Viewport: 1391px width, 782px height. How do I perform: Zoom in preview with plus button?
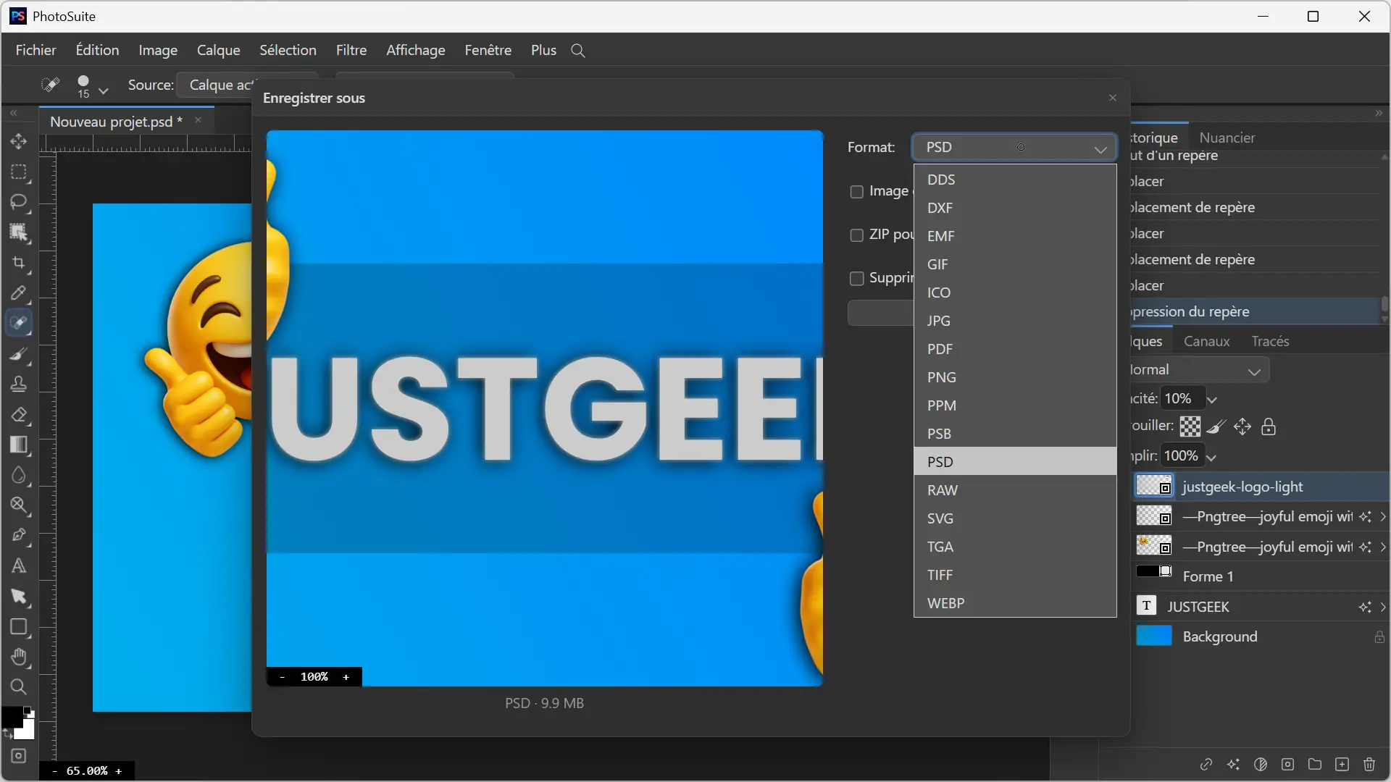click(x=346, y=677)
